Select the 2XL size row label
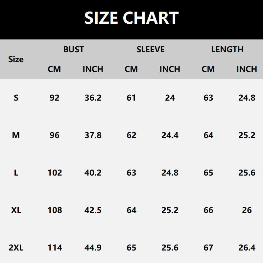The width and height of the screenshot is (263, 263). click(16, 248)
